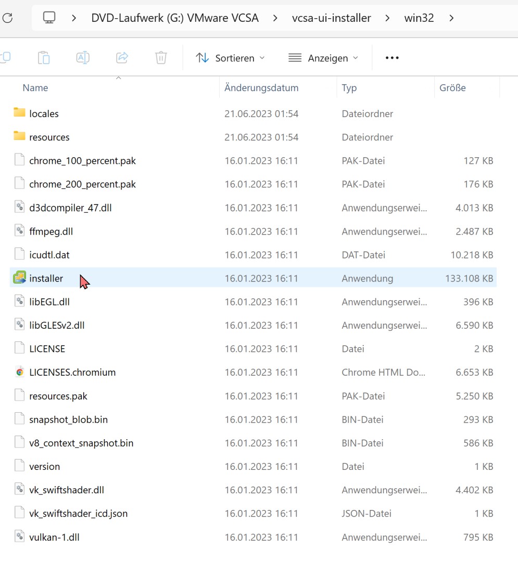Viewport: 518px width, 562px height.
Task: Select the resources folder icon
Action: point(19,136)
